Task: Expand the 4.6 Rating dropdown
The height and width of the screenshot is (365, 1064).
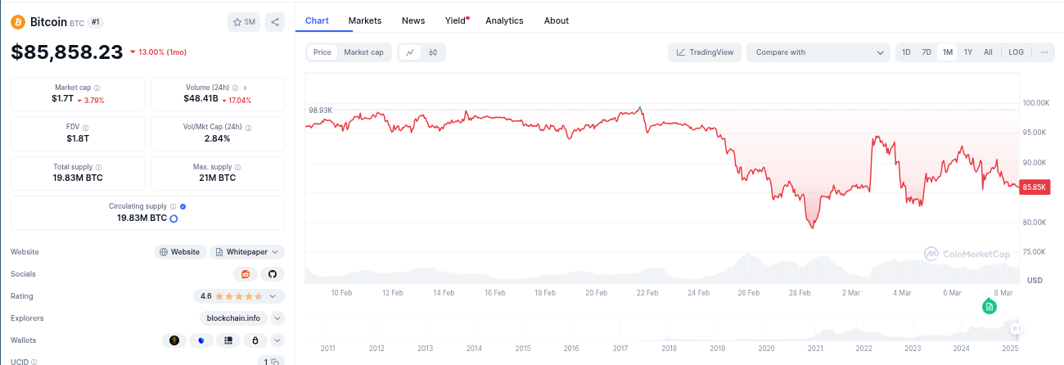Action: pyautogui.click(x=238, y=296)
